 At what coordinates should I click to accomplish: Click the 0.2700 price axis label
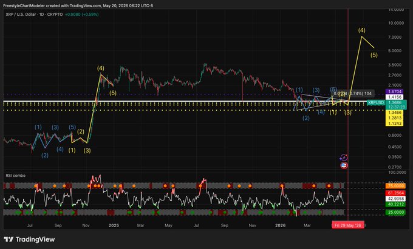(x=395, y=167)
